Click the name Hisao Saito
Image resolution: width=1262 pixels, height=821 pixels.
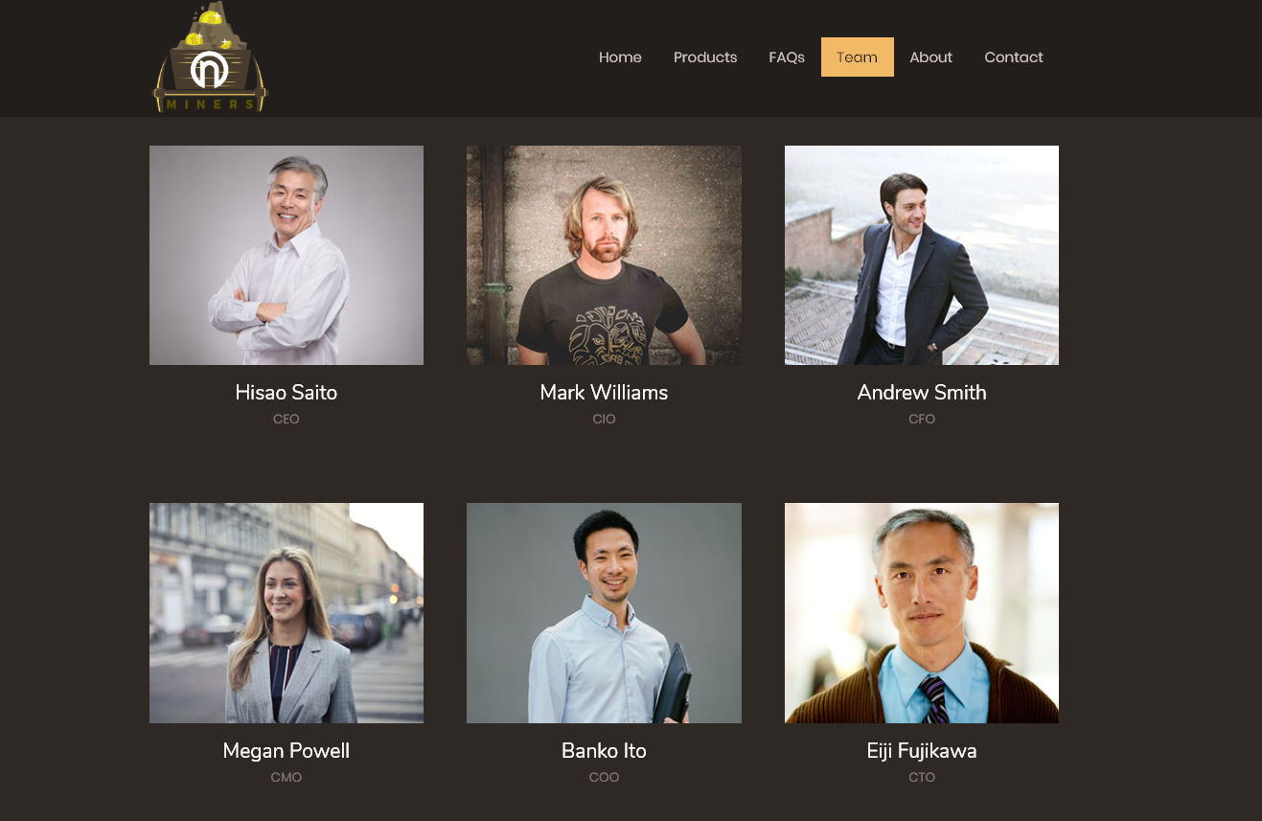287,393
